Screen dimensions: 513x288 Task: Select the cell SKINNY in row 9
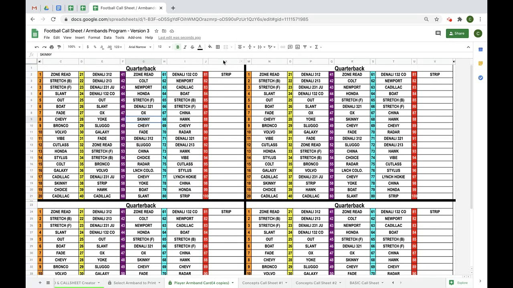(143, 119)
